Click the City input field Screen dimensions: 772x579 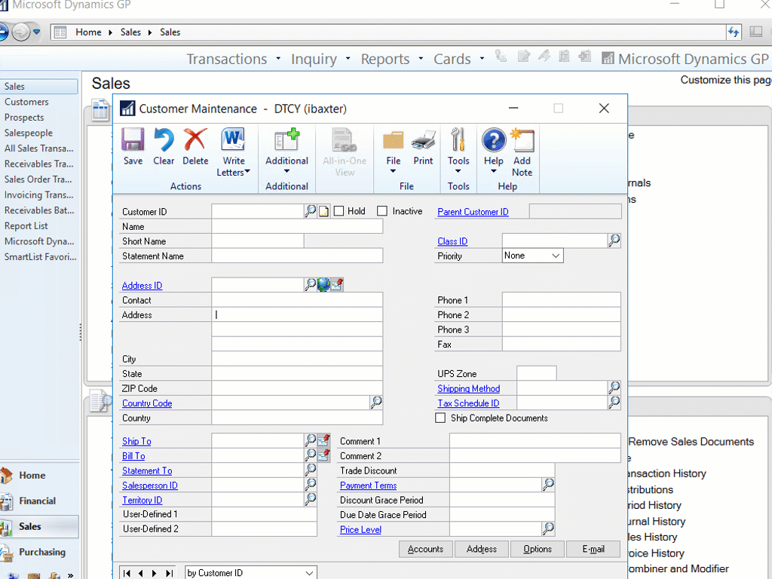tap(297, 358)
